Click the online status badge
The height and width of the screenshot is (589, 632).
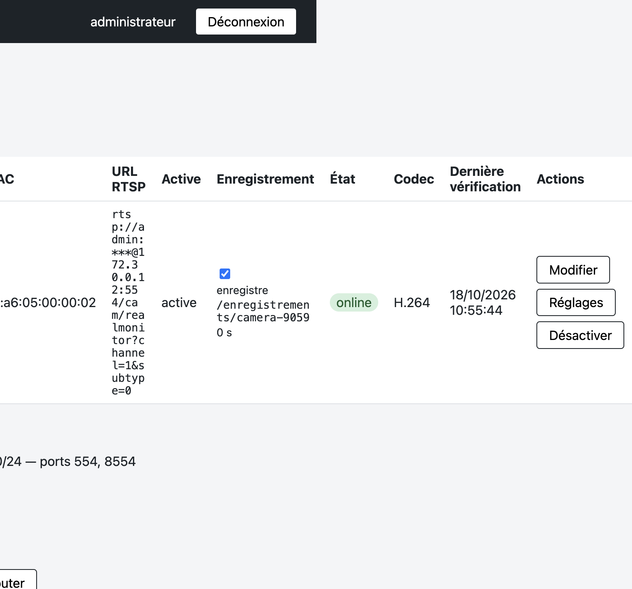coord(354,303)
